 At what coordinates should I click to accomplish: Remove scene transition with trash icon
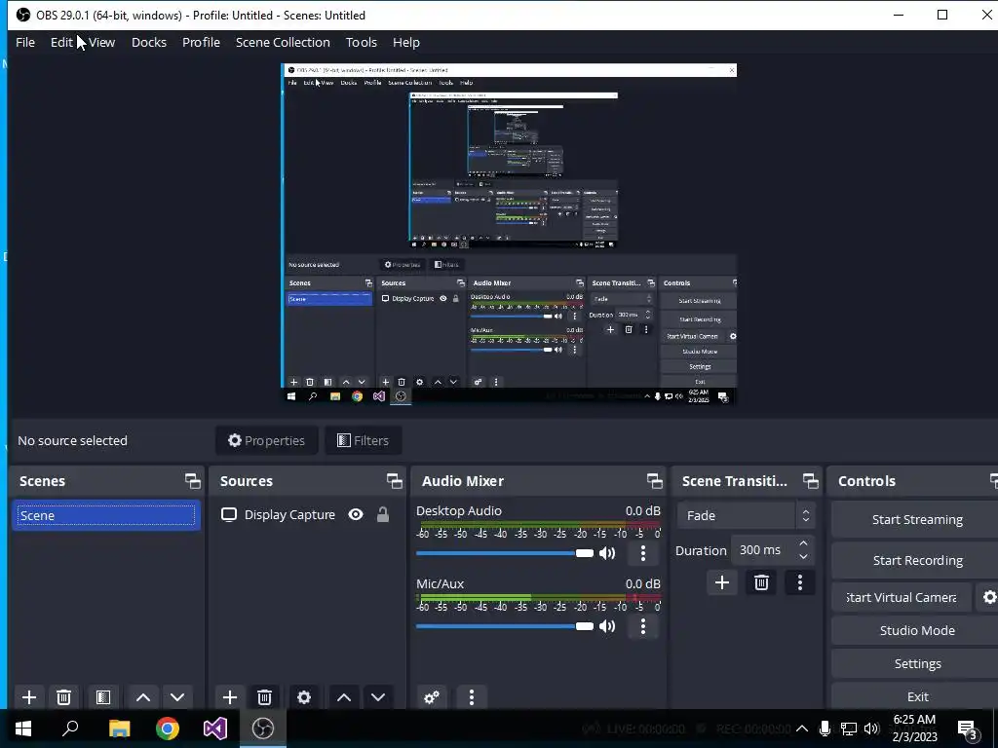click(761, 582)
